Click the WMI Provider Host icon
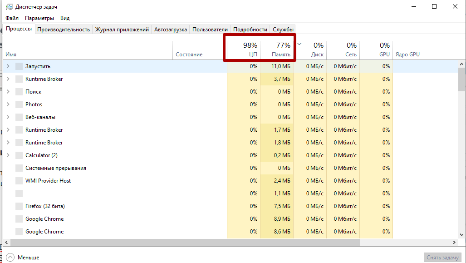Screen dimensions: 466x263 tap(19, 181)
